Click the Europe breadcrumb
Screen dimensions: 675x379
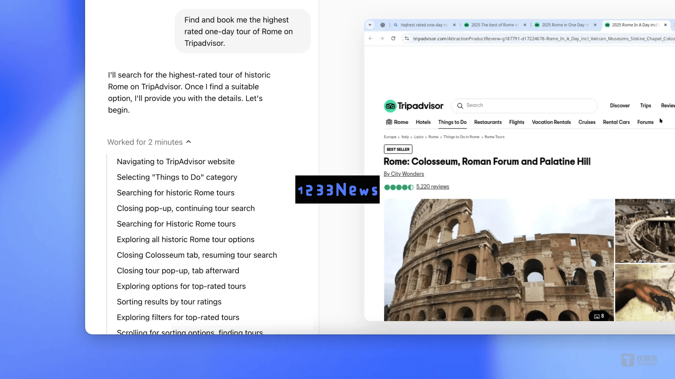coord(390,137)
